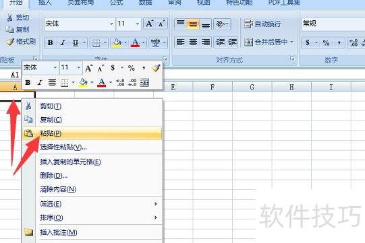Apply ribbon red font color
The height and width of the screenshot is (243, 365).
pyautogui.click(x=135, y=43)
